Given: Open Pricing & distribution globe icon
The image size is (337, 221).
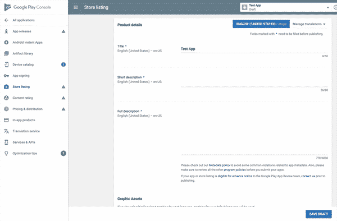Looking at the screenshot, I should click(x=6, y=109).
